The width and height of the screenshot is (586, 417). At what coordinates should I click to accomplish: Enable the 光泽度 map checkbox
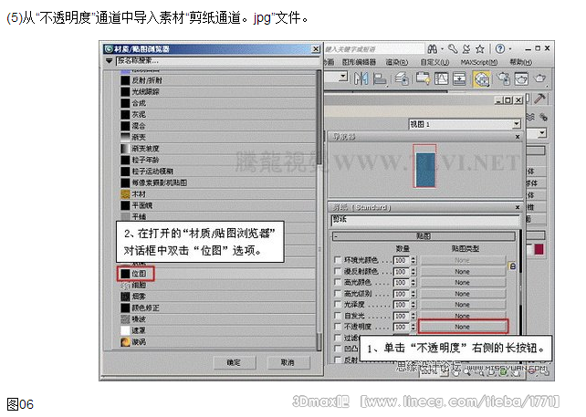338,304
